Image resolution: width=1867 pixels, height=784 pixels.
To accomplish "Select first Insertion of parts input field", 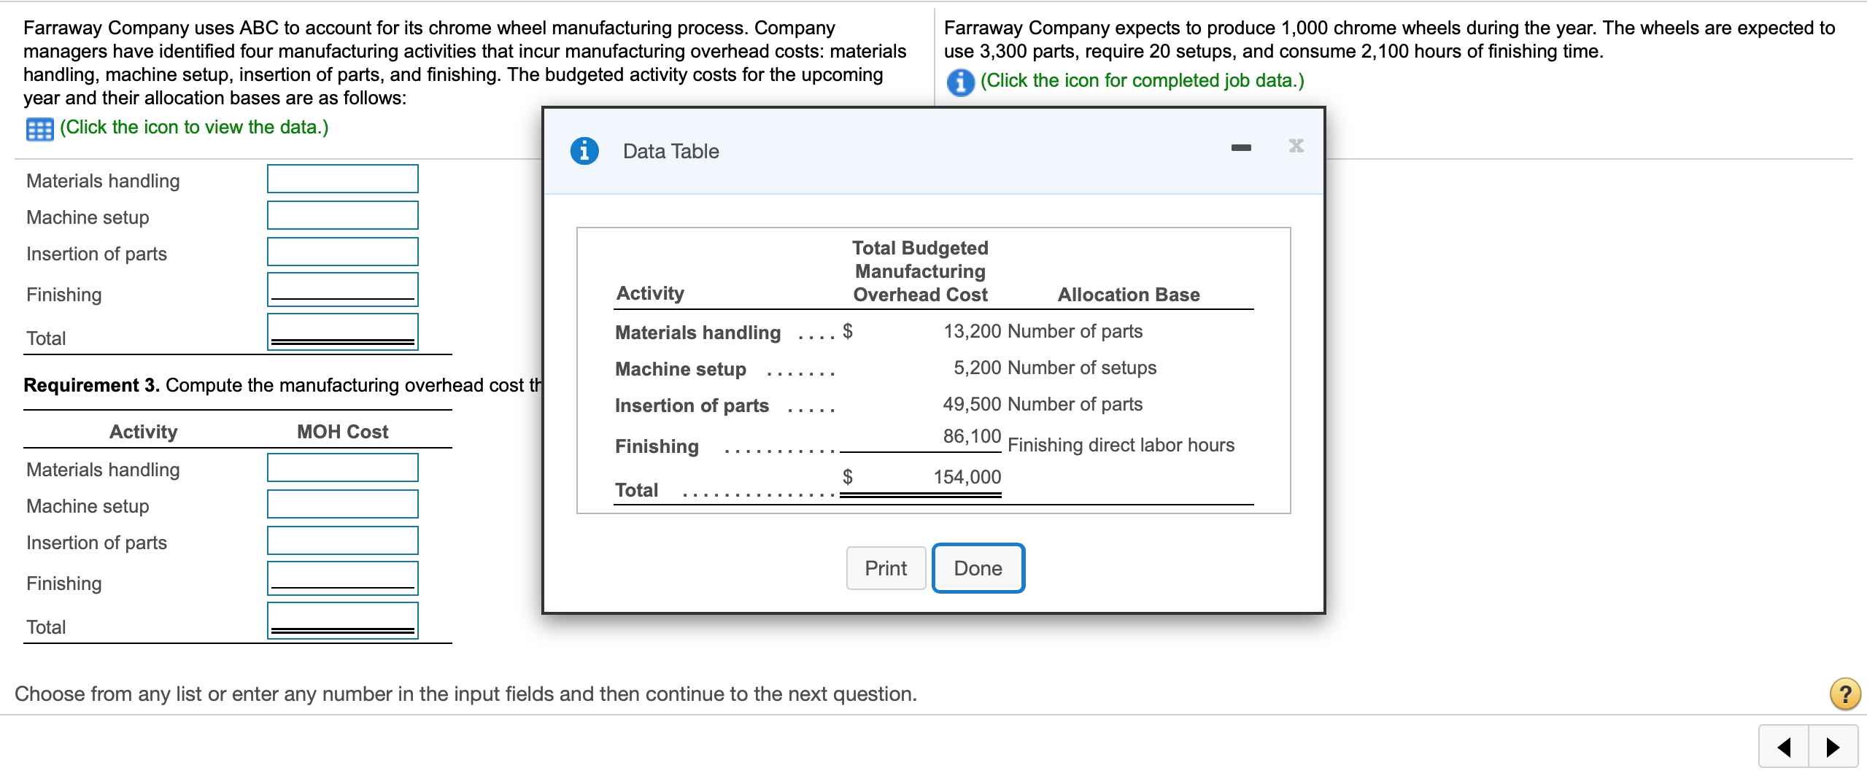I will coord(343,252).
